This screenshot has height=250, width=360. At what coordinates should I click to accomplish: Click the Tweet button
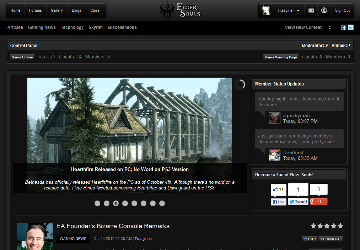(298, 202)
